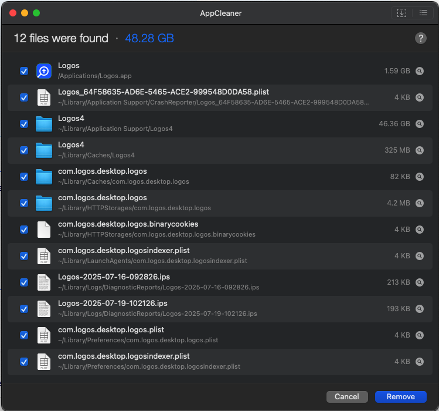Click the plist file icon of the CrashReporter row

[44, 97]
